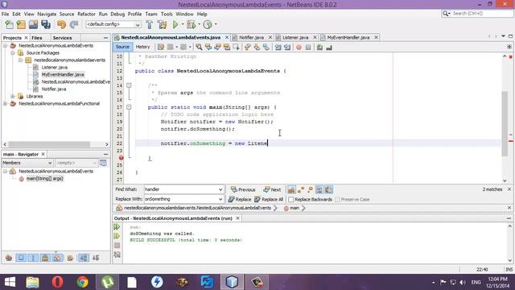Toggle Wrap Around in find bar
Screen dimensions: 515x290
(328, 190)
